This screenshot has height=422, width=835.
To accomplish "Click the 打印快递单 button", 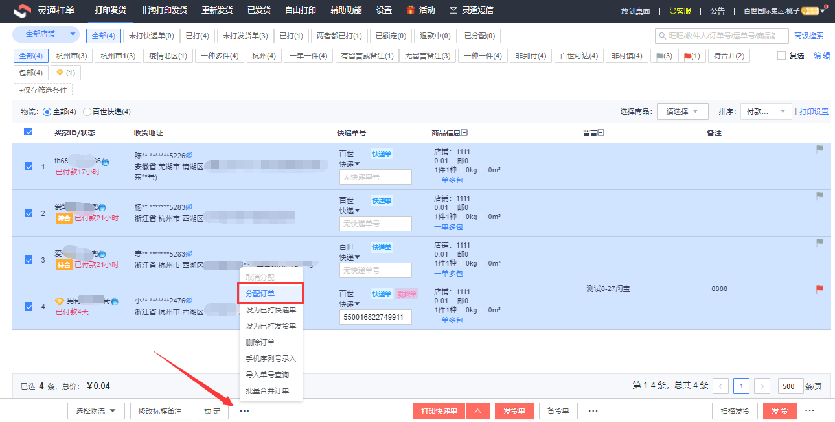I will tap(439, 411).
